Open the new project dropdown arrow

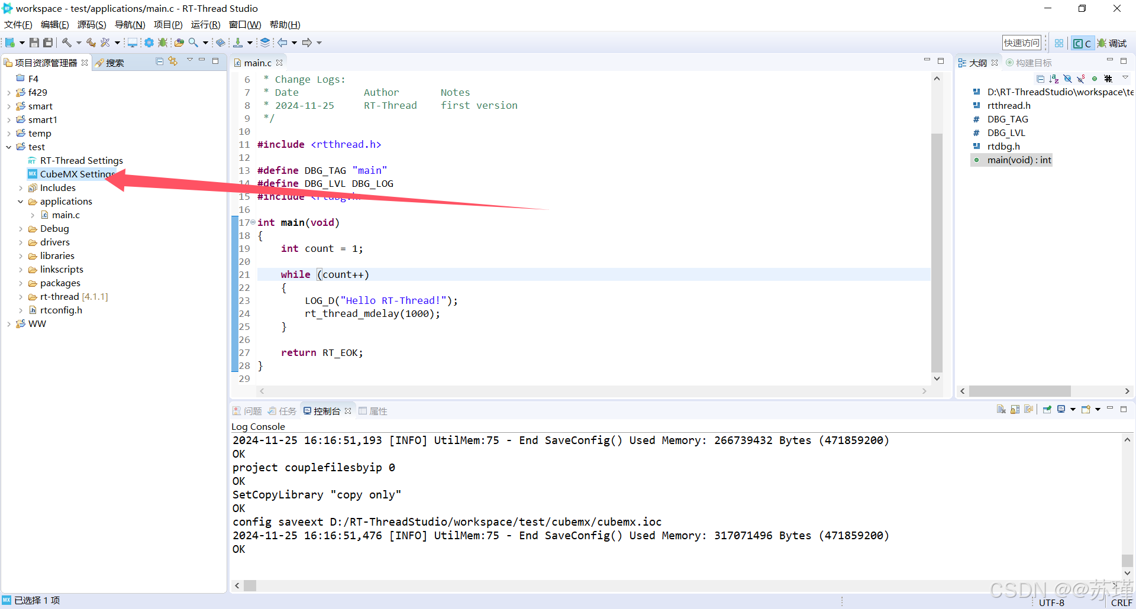(x=22, y=43)
